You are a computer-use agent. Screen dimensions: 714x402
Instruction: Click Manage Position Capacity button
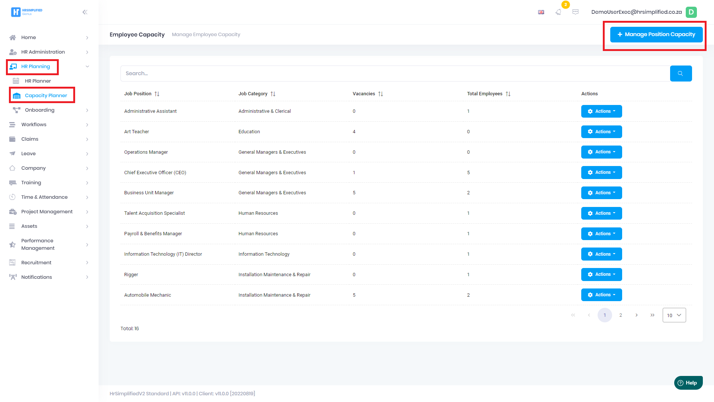coord(656,34)
